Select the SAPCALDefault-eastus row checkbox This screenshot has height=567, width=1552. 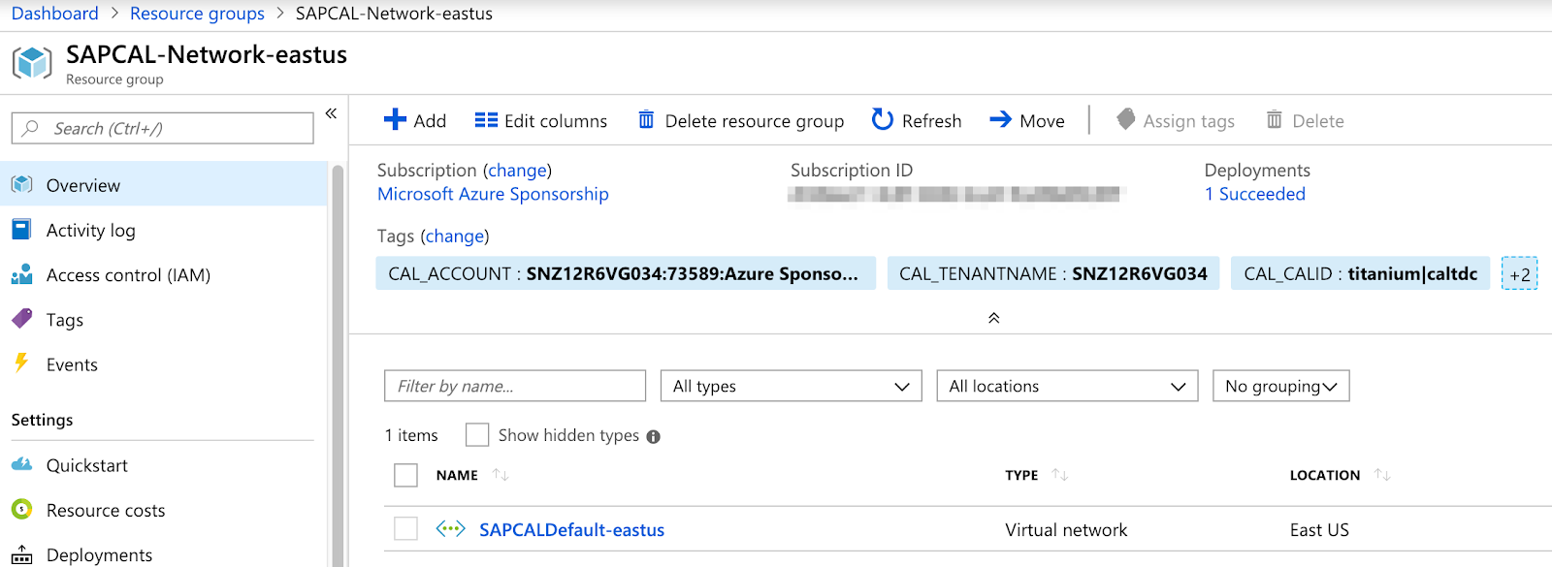pos(406,529)
